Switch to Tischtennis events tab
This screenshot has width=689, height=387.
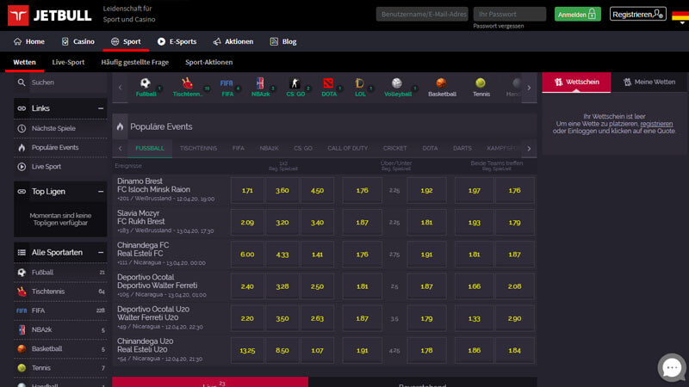[x=198, y=148]
